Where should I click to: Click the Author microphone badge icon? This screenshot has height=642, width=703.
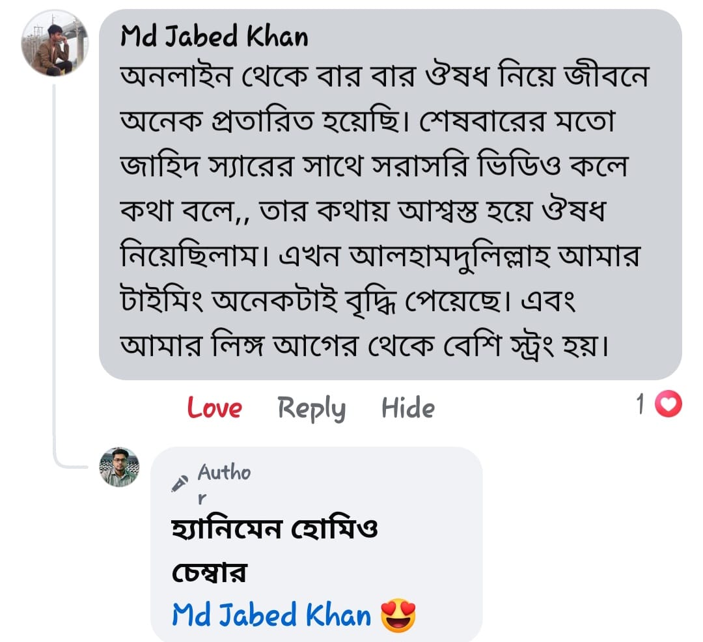(x=180, y=482)
